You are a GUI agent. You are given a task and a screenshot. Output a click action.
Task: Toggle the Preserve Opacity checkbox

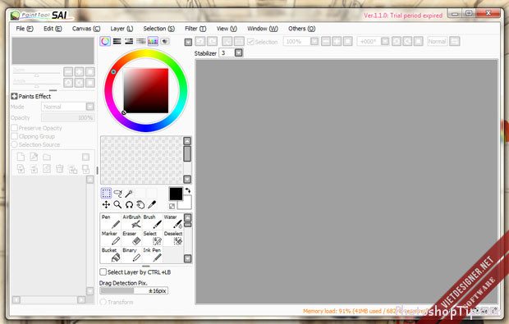[x=14, y=128]
